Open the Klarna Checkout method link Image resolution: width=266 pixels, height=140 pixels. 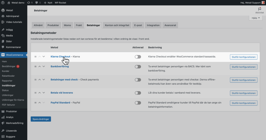[x=60, y=57]
